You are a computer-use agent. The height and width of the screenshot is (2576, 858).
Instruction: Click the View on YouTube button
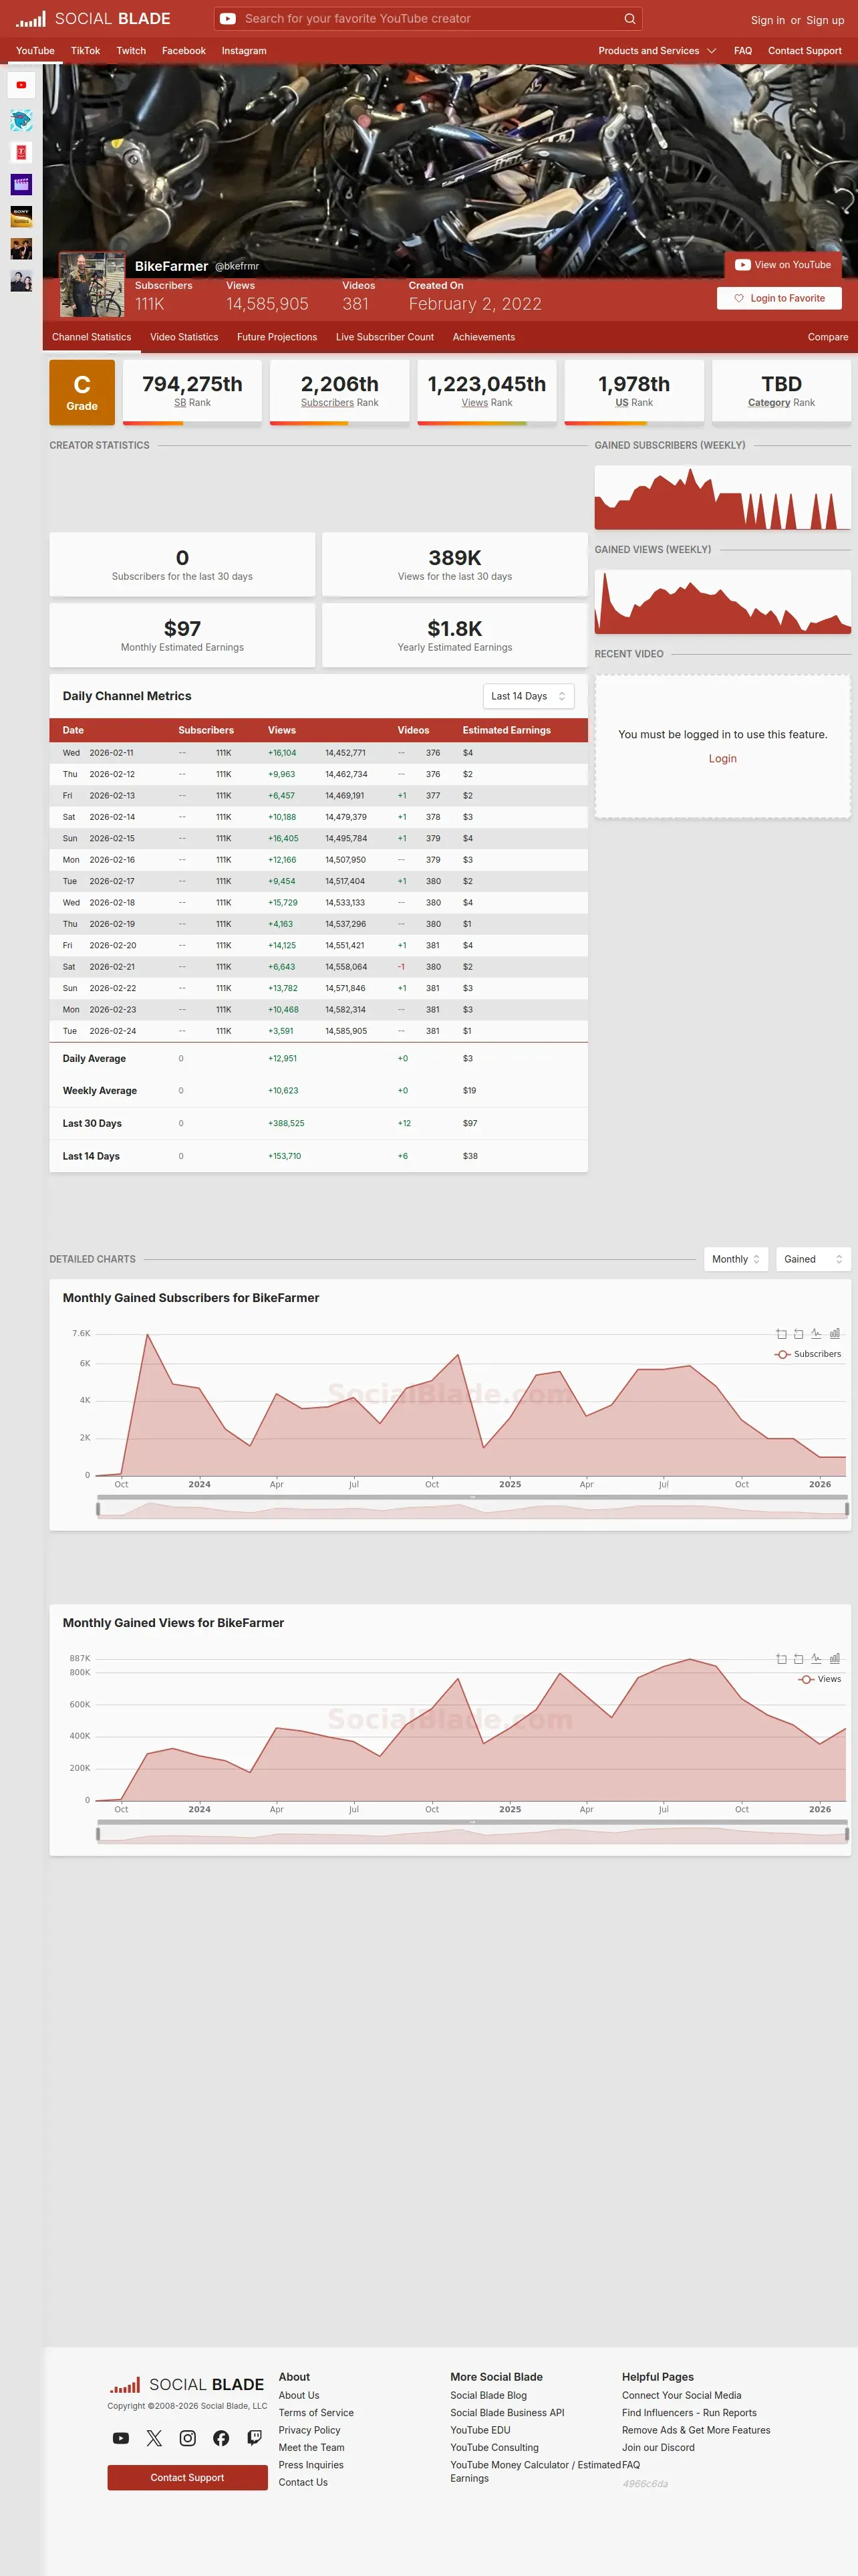tap(783, 265)
